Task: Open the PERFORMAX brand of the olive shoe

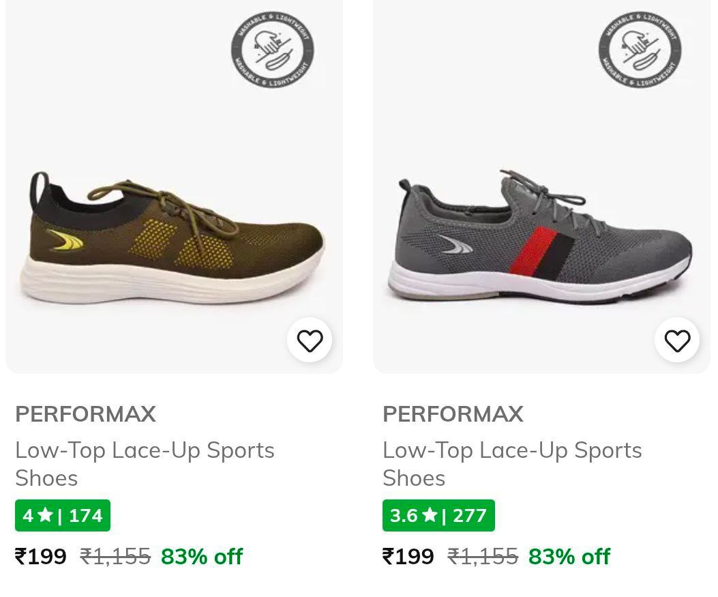Action: tap(86, 414)
